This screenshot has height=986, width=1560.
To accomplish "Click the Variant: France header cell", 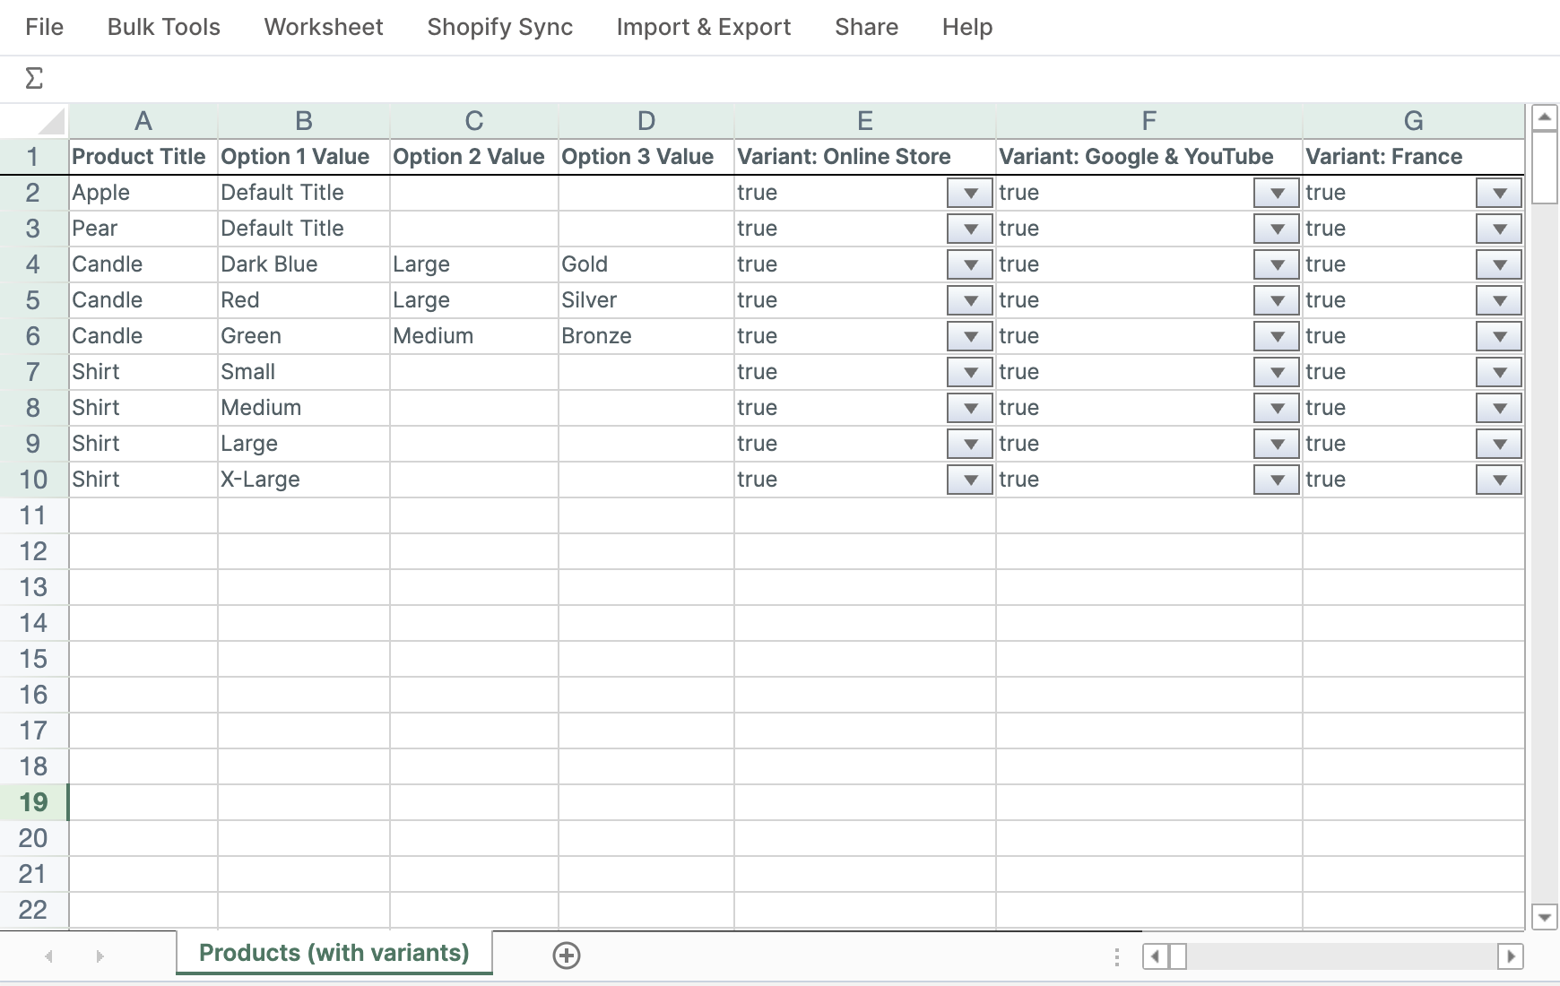I will 1414,157.
